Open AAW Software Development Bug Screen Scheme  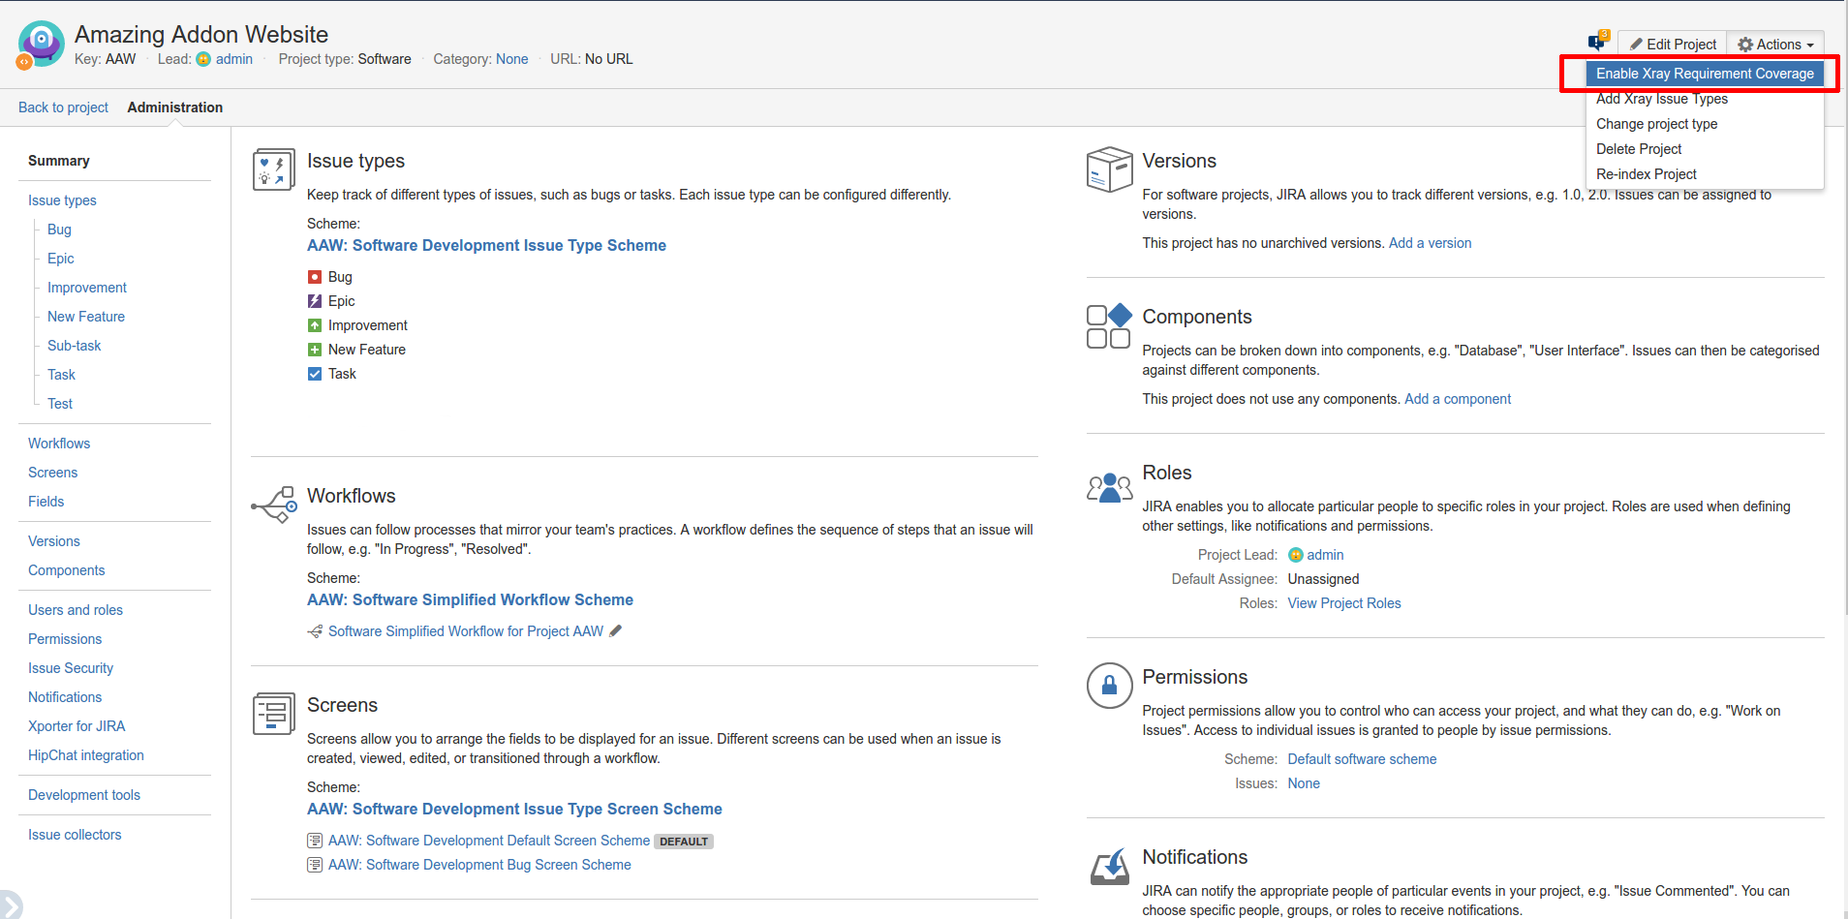click(x=479, y=865)
